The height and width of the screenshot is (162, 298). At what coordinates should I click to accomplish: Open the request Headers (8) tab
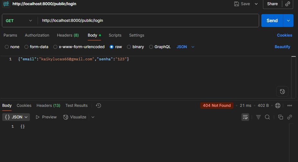(68, 35)
